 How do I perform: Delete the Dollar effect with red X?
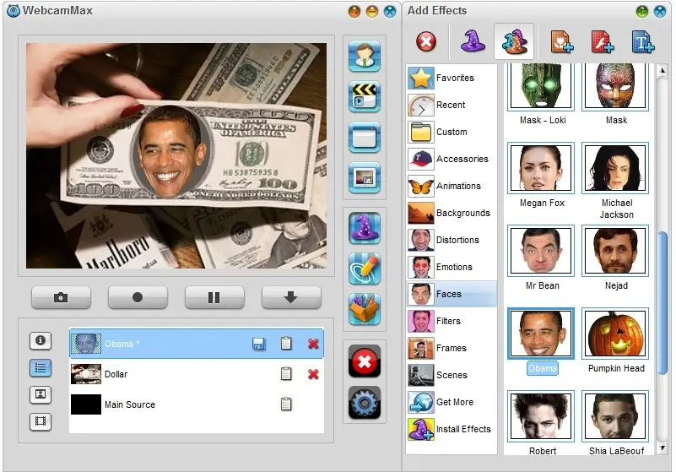(x=313, y=374)
